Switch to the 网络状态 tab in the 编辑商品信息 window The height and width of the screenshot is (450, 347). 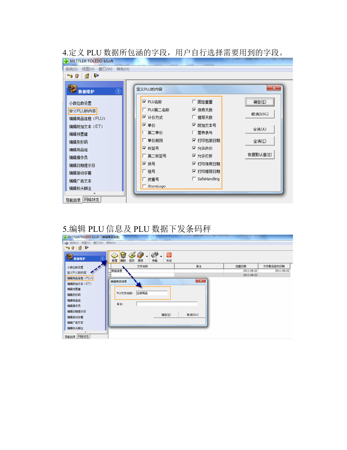pos(83,336)
